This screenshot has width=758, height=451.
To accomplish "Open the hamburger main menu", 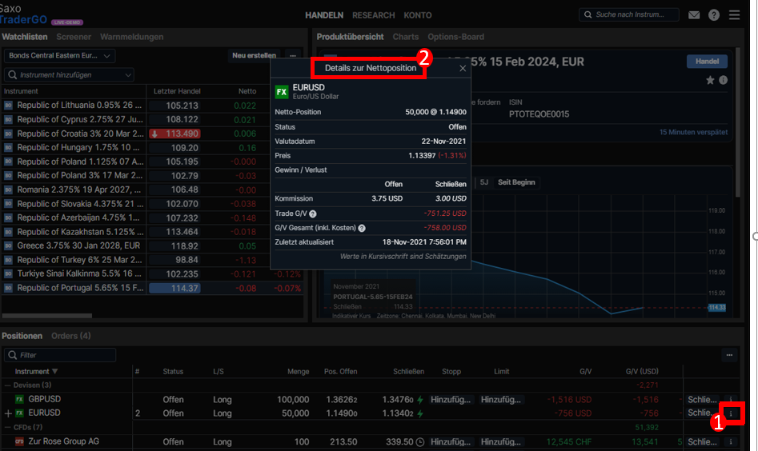I will [734, 15].
